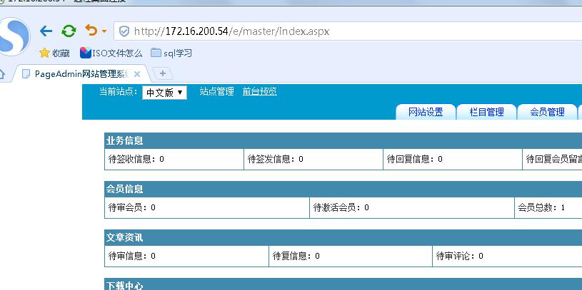The height and width of the screenshot is (290, 582).
Task: Click 会员总数: 1 cell
Action: [x=548, y=207]
